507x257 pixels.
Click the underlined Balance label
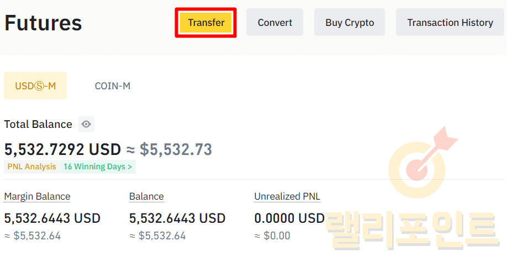pyautogui.click(x=146, y=196)
